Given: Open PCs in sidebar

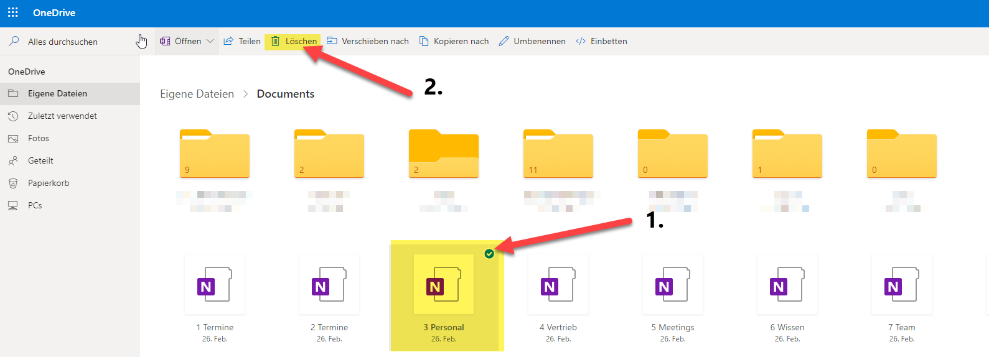Looking at the screenshot, I should click(70, 206).
